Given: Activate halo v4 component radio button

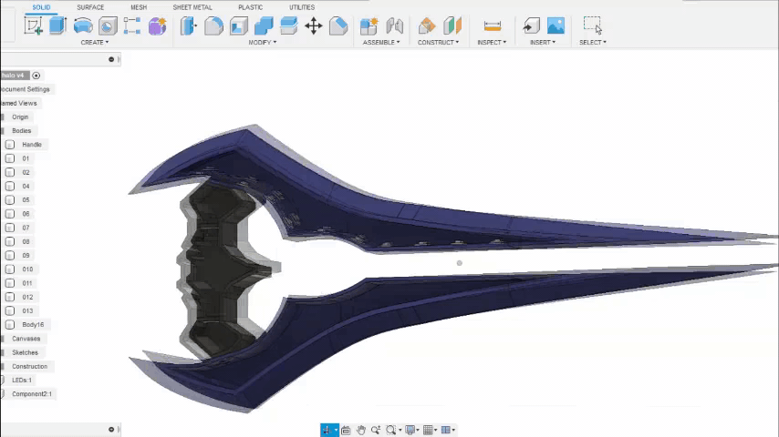Looking at the screenshot, I should 36,76.
